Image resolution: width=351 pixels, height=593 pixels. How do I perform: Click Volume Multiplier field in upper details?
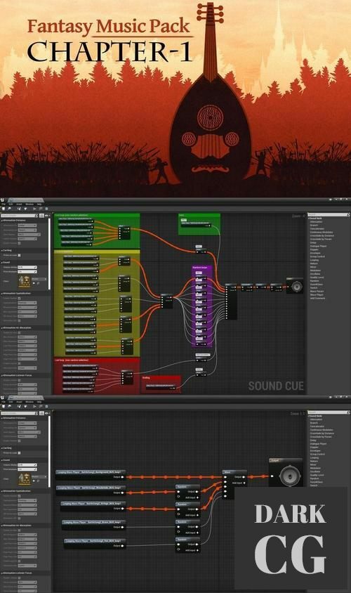click(x=27, y=267)
